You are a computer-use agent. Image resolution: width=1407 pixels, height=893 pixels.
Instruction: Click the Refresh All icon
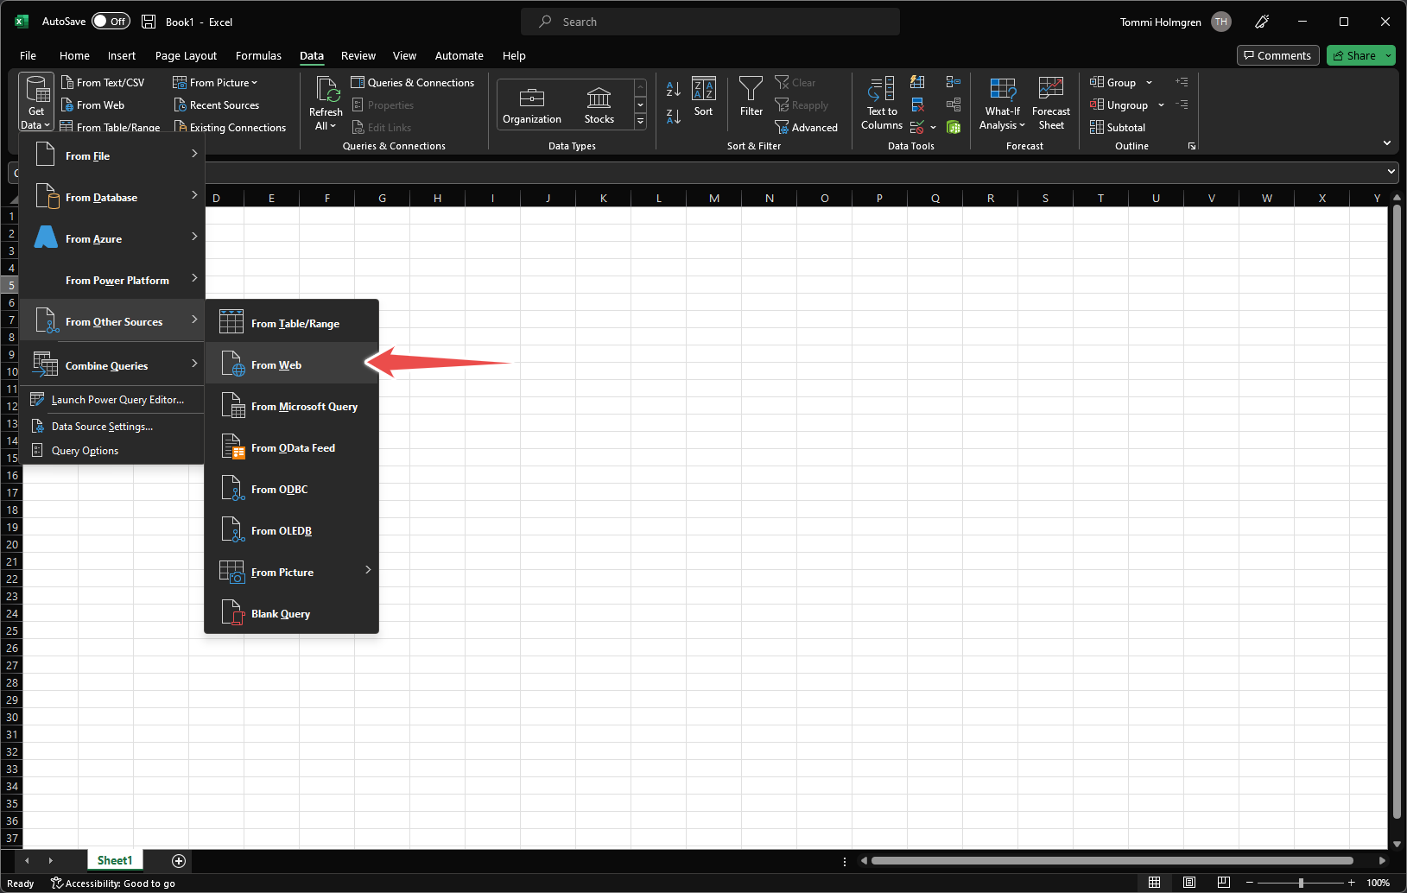coord(326,90)
